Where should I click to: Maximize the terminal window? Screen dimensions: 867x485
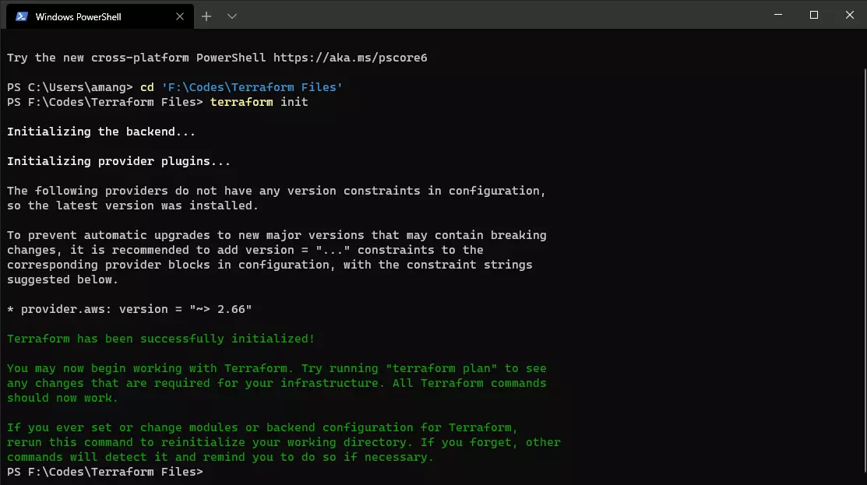814,15
